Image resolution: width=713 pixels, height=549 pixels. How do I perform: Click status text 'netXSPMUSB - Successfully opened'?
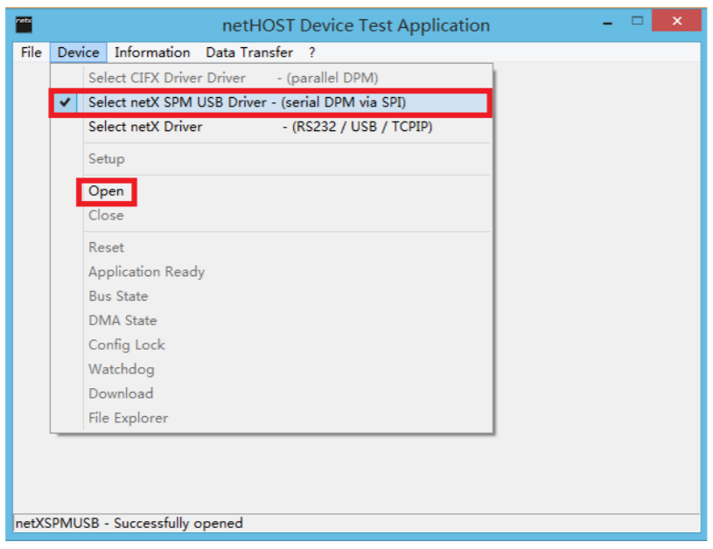pos(129,523)
